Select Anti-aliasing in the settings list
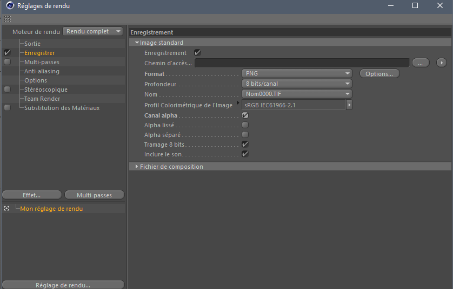Viewport: 453px width, 289px height. [x=42, y=71]
